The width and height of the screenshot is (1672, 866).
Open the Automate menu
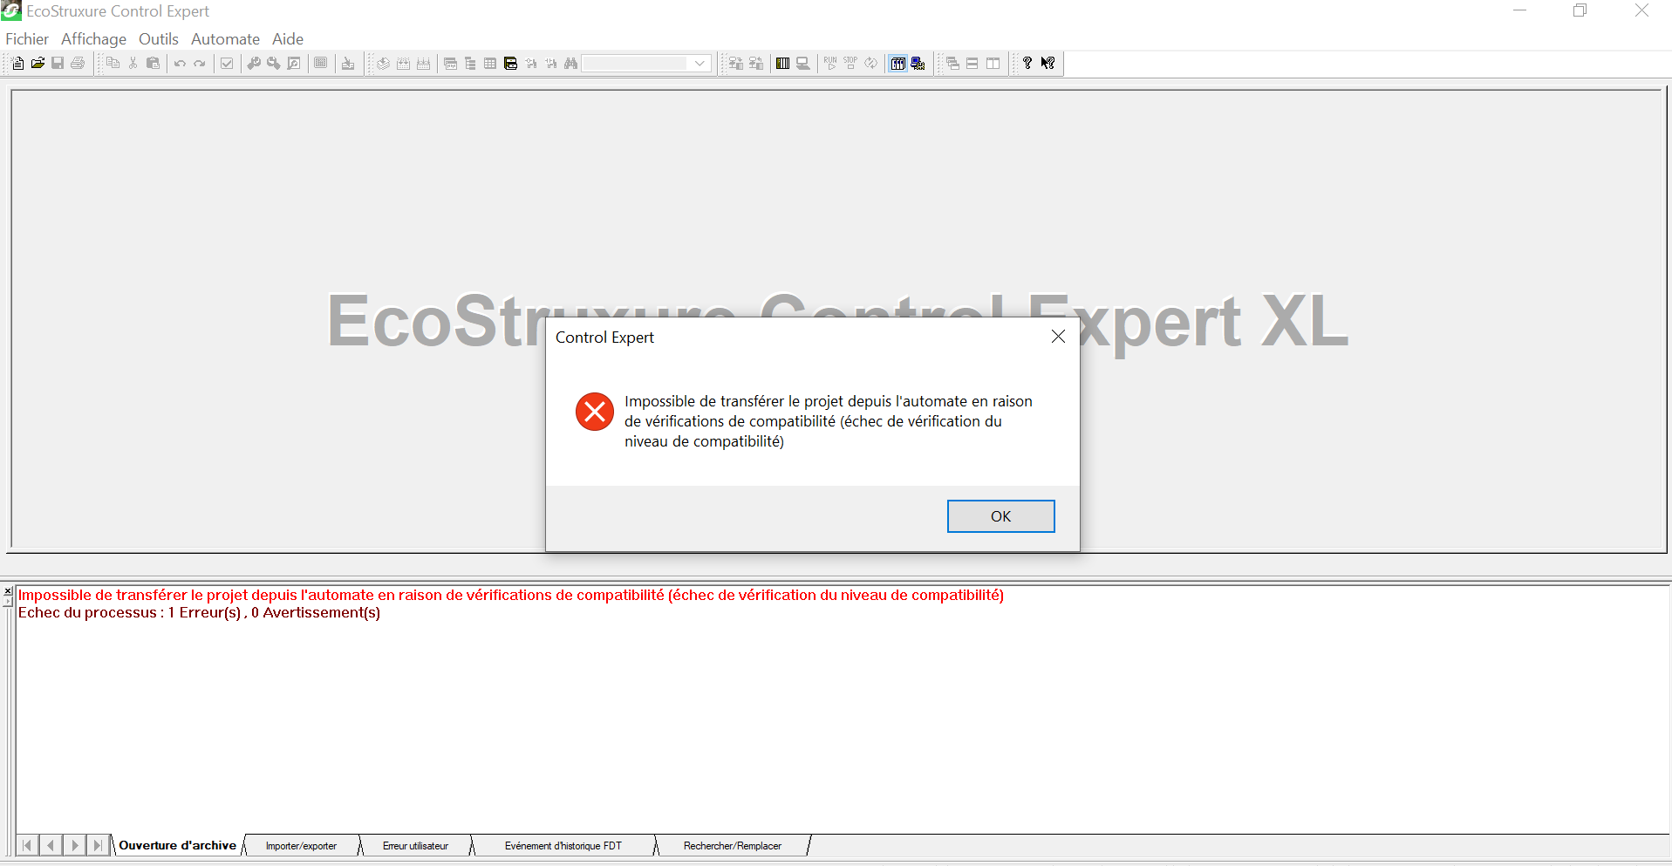pyautogui.click(x=225, y=39)
